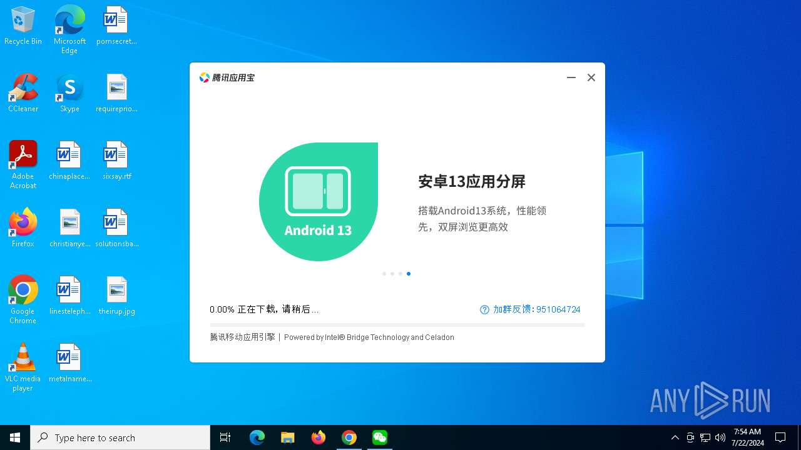Image resolution: width=801 pixels, height=450 pixels.
Task: Click the 加群反馈:951064724 feedback link
Action: pyautogui.click(x=537, y=309)
